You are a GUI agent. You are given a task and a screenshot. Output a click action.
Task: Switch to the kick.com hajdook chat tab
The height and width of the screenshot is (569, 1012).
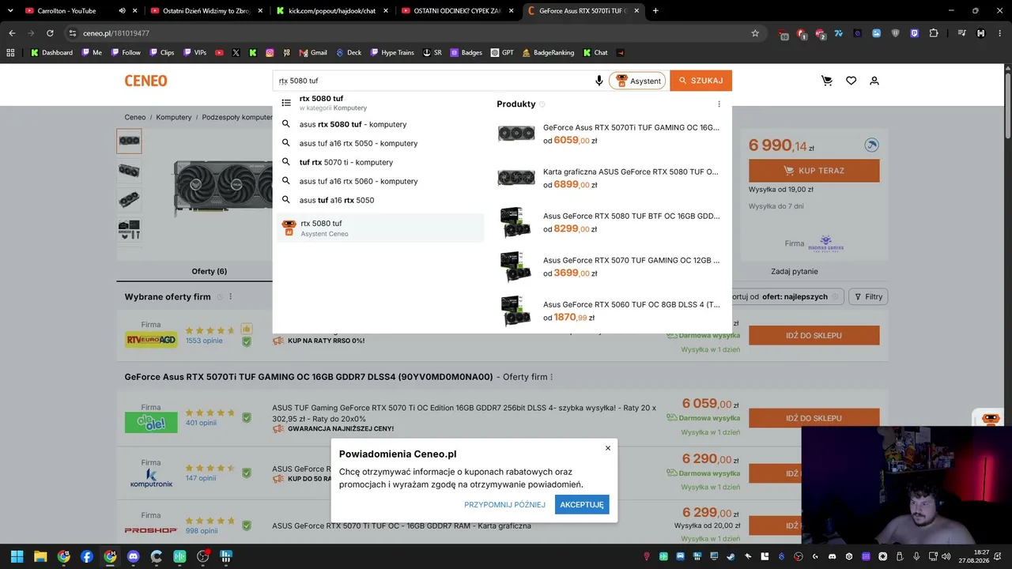pos(332,11)
